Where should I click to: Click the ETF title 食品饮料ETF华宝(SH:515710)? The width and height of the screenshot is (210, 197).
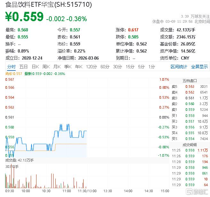48,4
